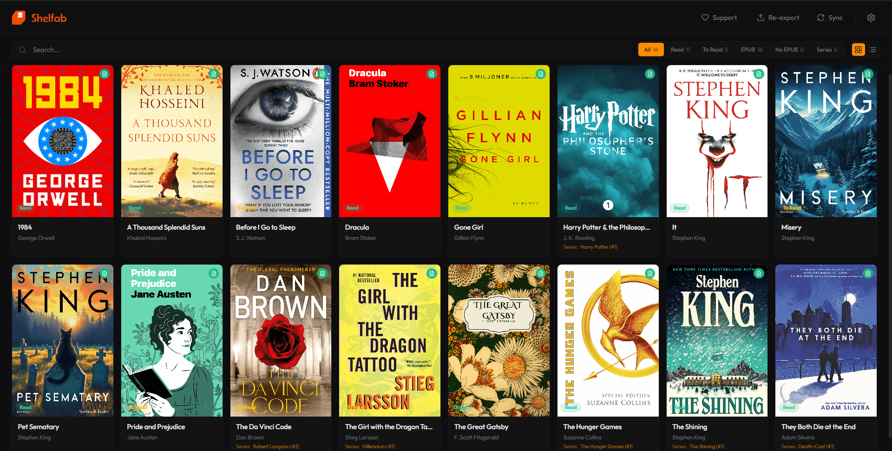
Task: Open the Harry Potter (#1) series link
Action: tap(598, 247)
